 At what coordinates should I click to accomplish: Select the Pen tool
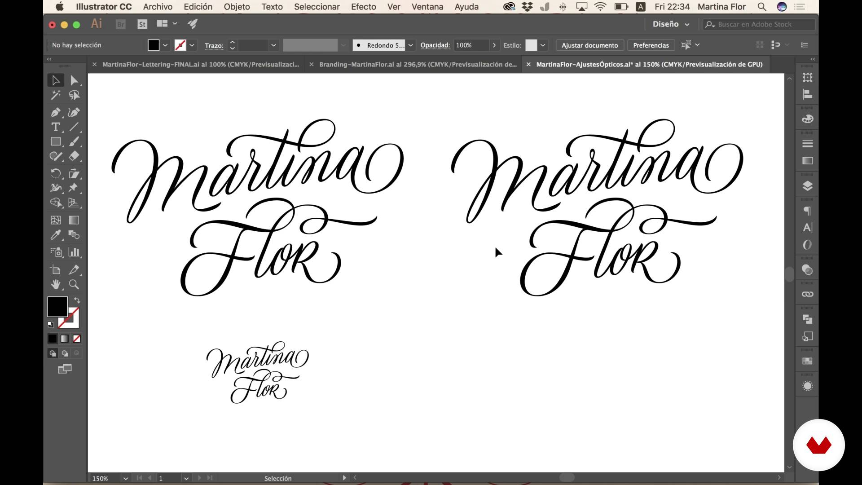[56, 112]
